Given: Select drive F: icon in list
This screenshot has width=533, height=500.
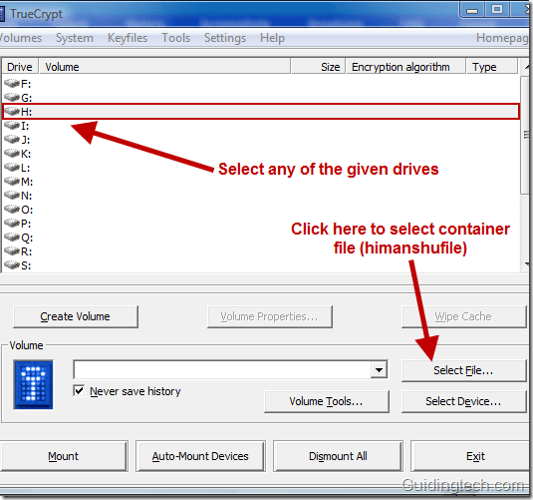Looking at the screenshot, I should point(12,83).
